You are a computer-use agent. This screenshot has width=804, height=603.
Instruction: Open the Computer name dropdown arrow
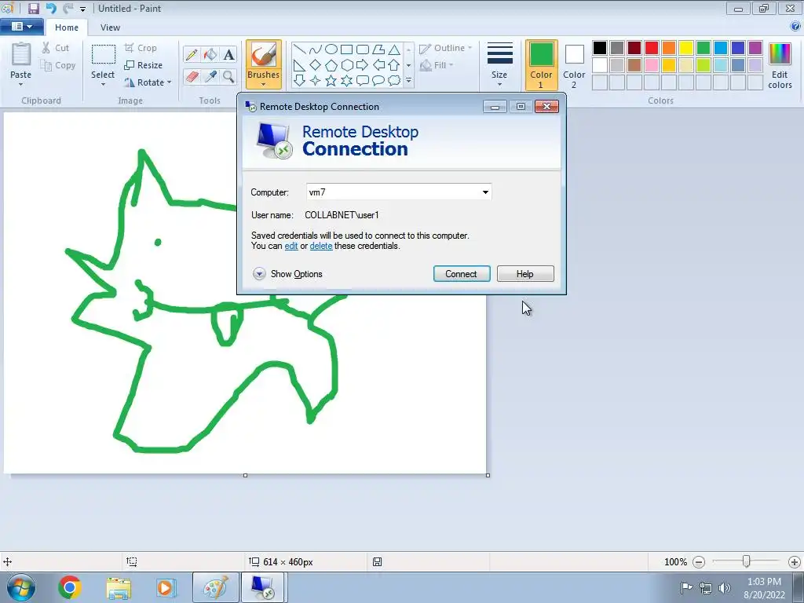coord(485,192)
